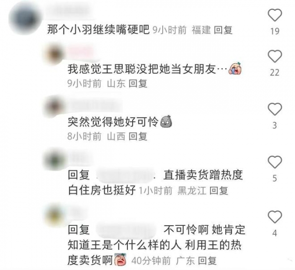Like the comment about 王思聪 with 22 likes
Screen dimensions: 295x270
point(275,56)
